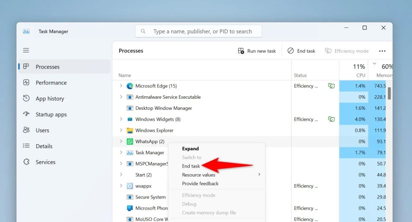Click efficiency leaf icon on Windows Widgets row
412x222 pixels.
point(331,119)
